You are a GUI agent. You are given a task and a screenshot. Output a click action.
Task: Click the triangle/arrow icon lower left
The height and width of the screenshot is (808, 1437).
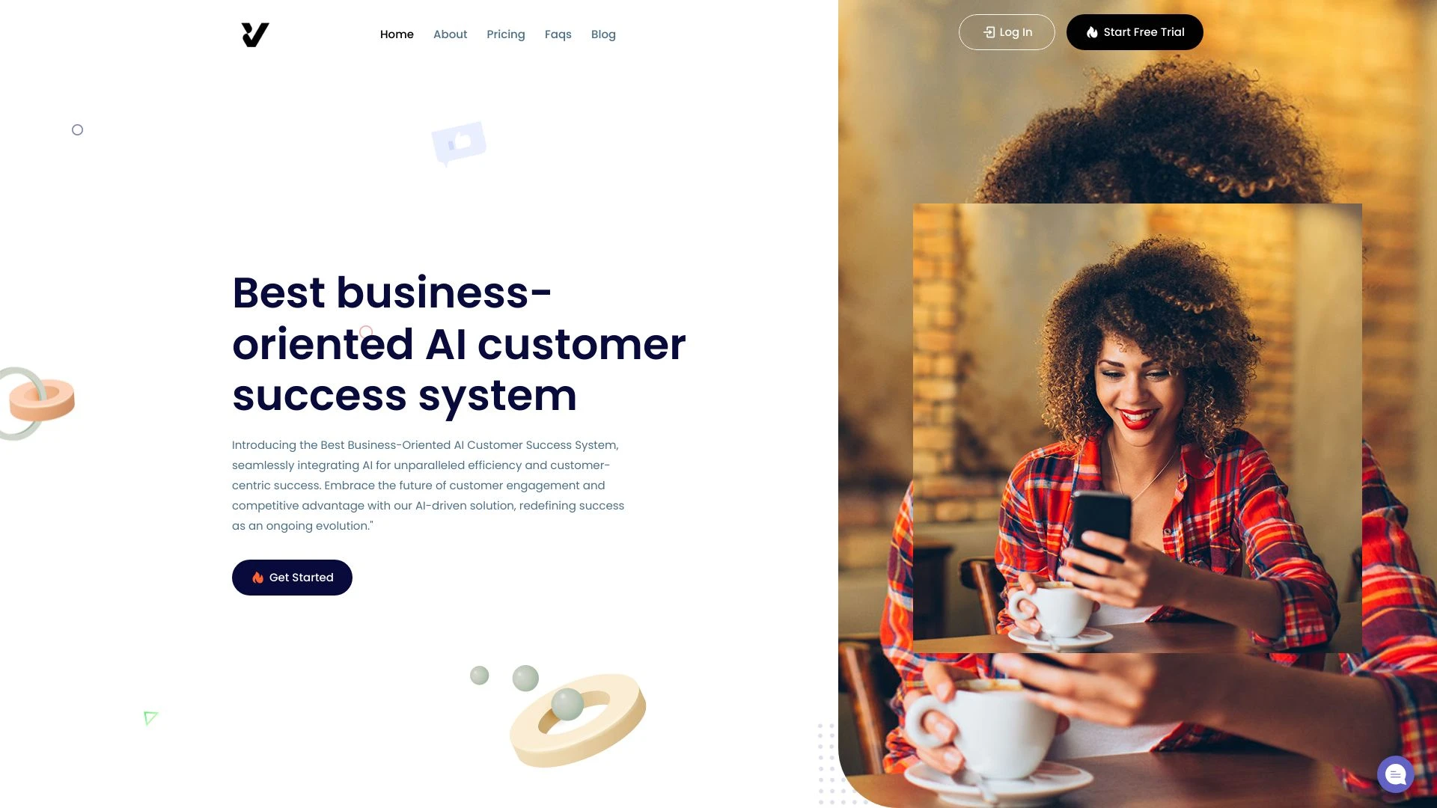coord(151,717)
